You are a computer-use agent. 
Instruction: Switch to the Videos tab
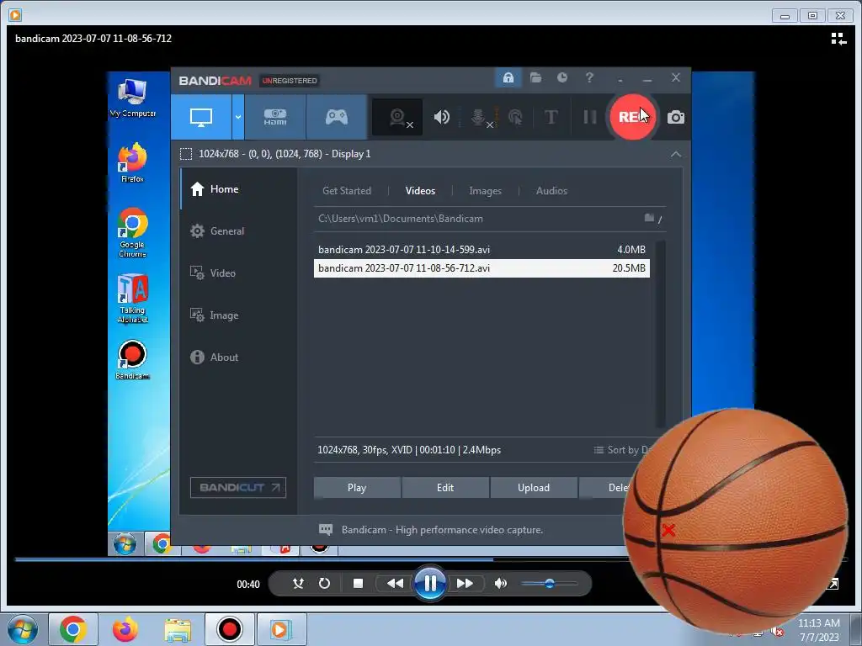click(420, 191)
